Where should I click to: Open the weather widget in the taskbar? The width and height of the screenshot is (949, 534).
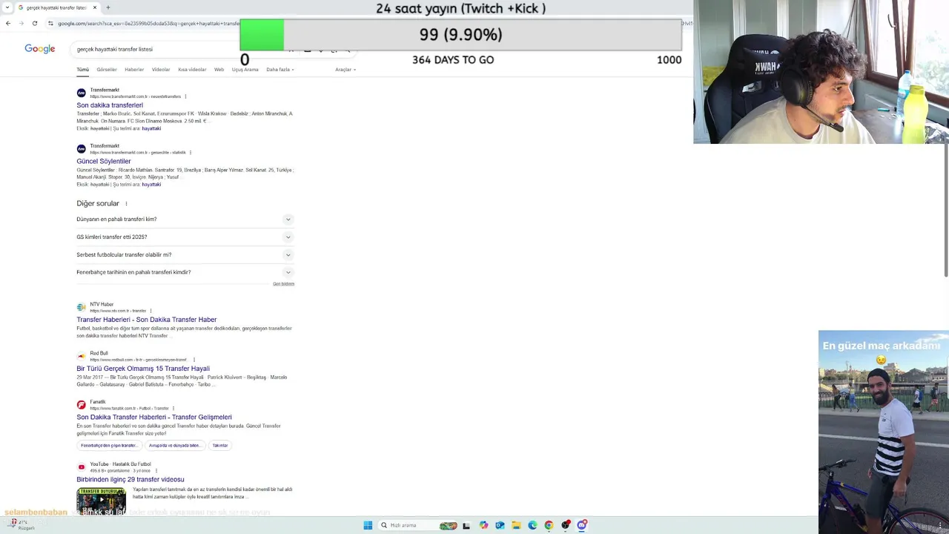[21, 524]
